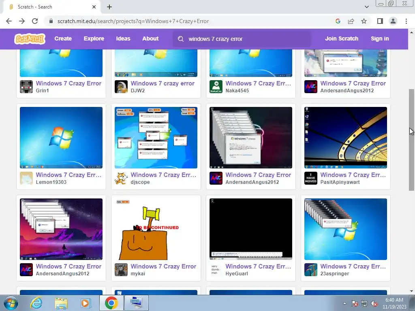415x311 pixels.
Task: Close the Scratch - Search tab
Action: click(x=94, y=7)
